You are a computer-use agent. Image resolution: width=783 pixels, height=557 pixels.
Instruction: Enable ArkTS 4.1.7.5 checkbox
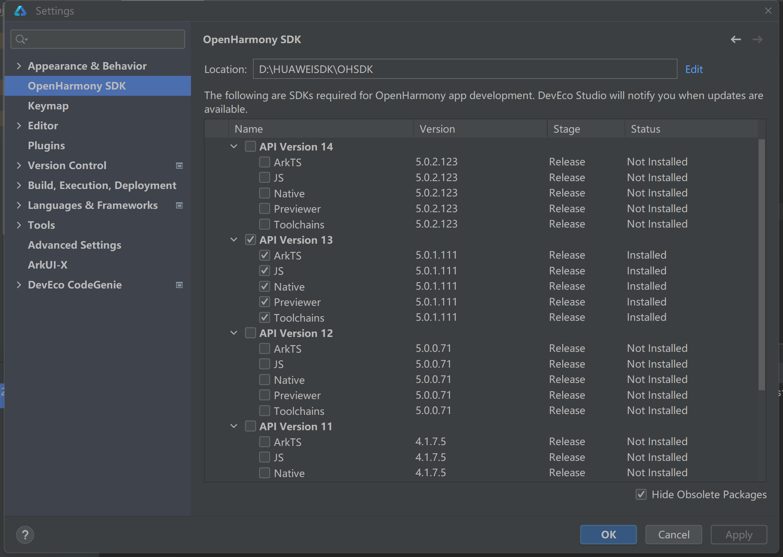(x=264, y=442)
